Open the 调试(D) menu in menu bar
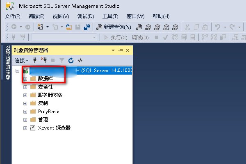The image size is (246, 164). click(86, 16)
